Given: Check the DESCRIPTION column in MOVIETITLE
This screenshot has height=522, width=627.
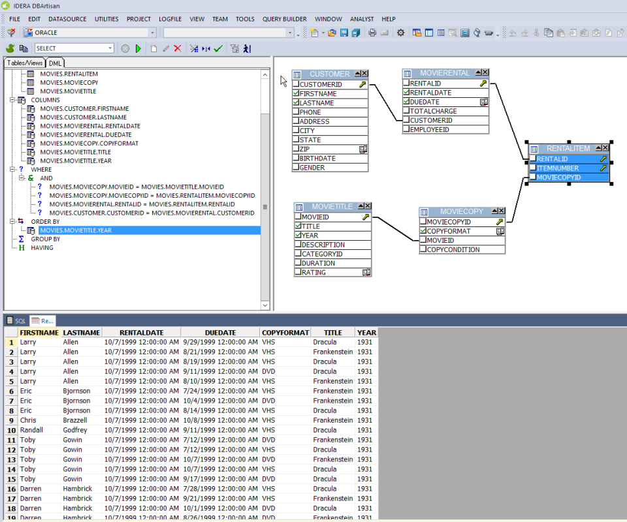Looking at the screenshot, I should click(298, 245).
